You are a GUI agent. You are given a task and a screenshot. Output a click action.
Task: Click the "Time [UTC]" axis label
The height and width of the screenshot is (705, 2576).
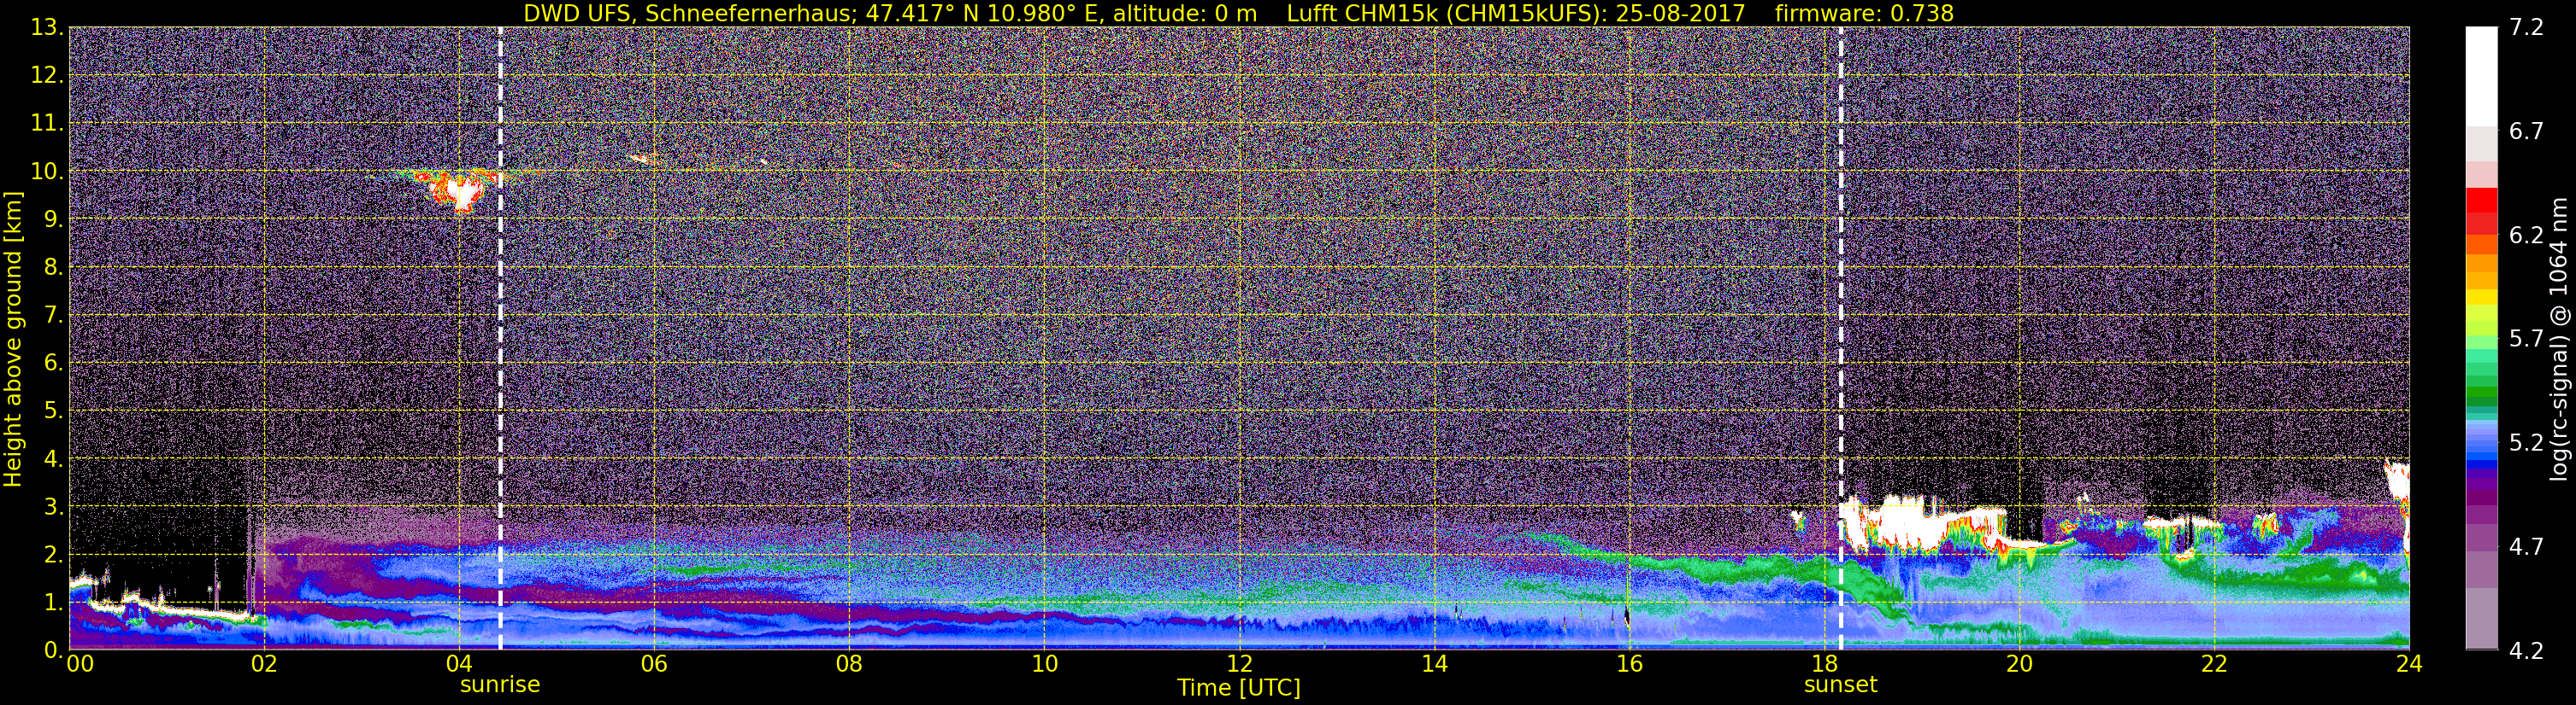coord(1239,688)
